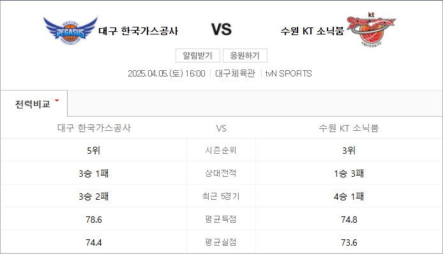Open the 전력비교 tab
Screen dimensions: 443x254
[x=34, y=103]
